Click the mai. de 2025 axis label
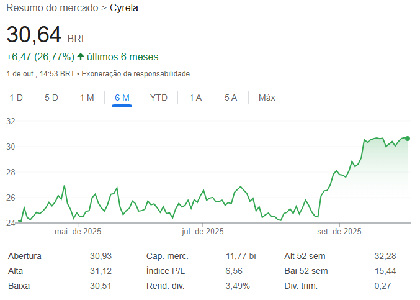 (x=78, y=232)
